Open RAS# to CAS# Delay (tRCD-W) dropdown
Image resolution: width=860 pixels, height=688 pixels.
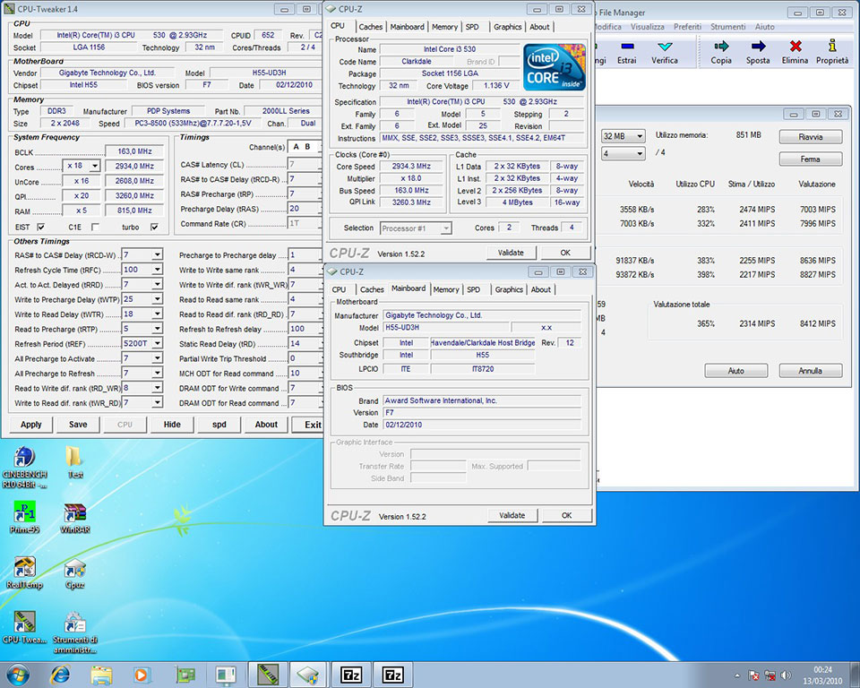coord(158,254)
